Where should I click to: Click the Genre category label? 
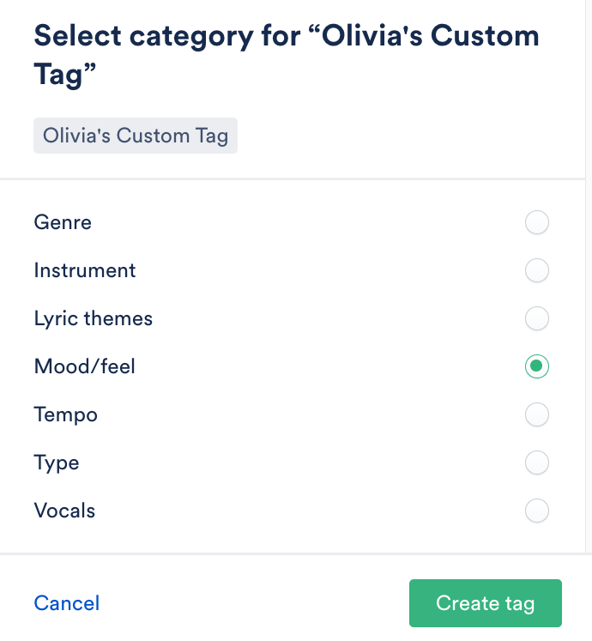[x=63, y=223]
